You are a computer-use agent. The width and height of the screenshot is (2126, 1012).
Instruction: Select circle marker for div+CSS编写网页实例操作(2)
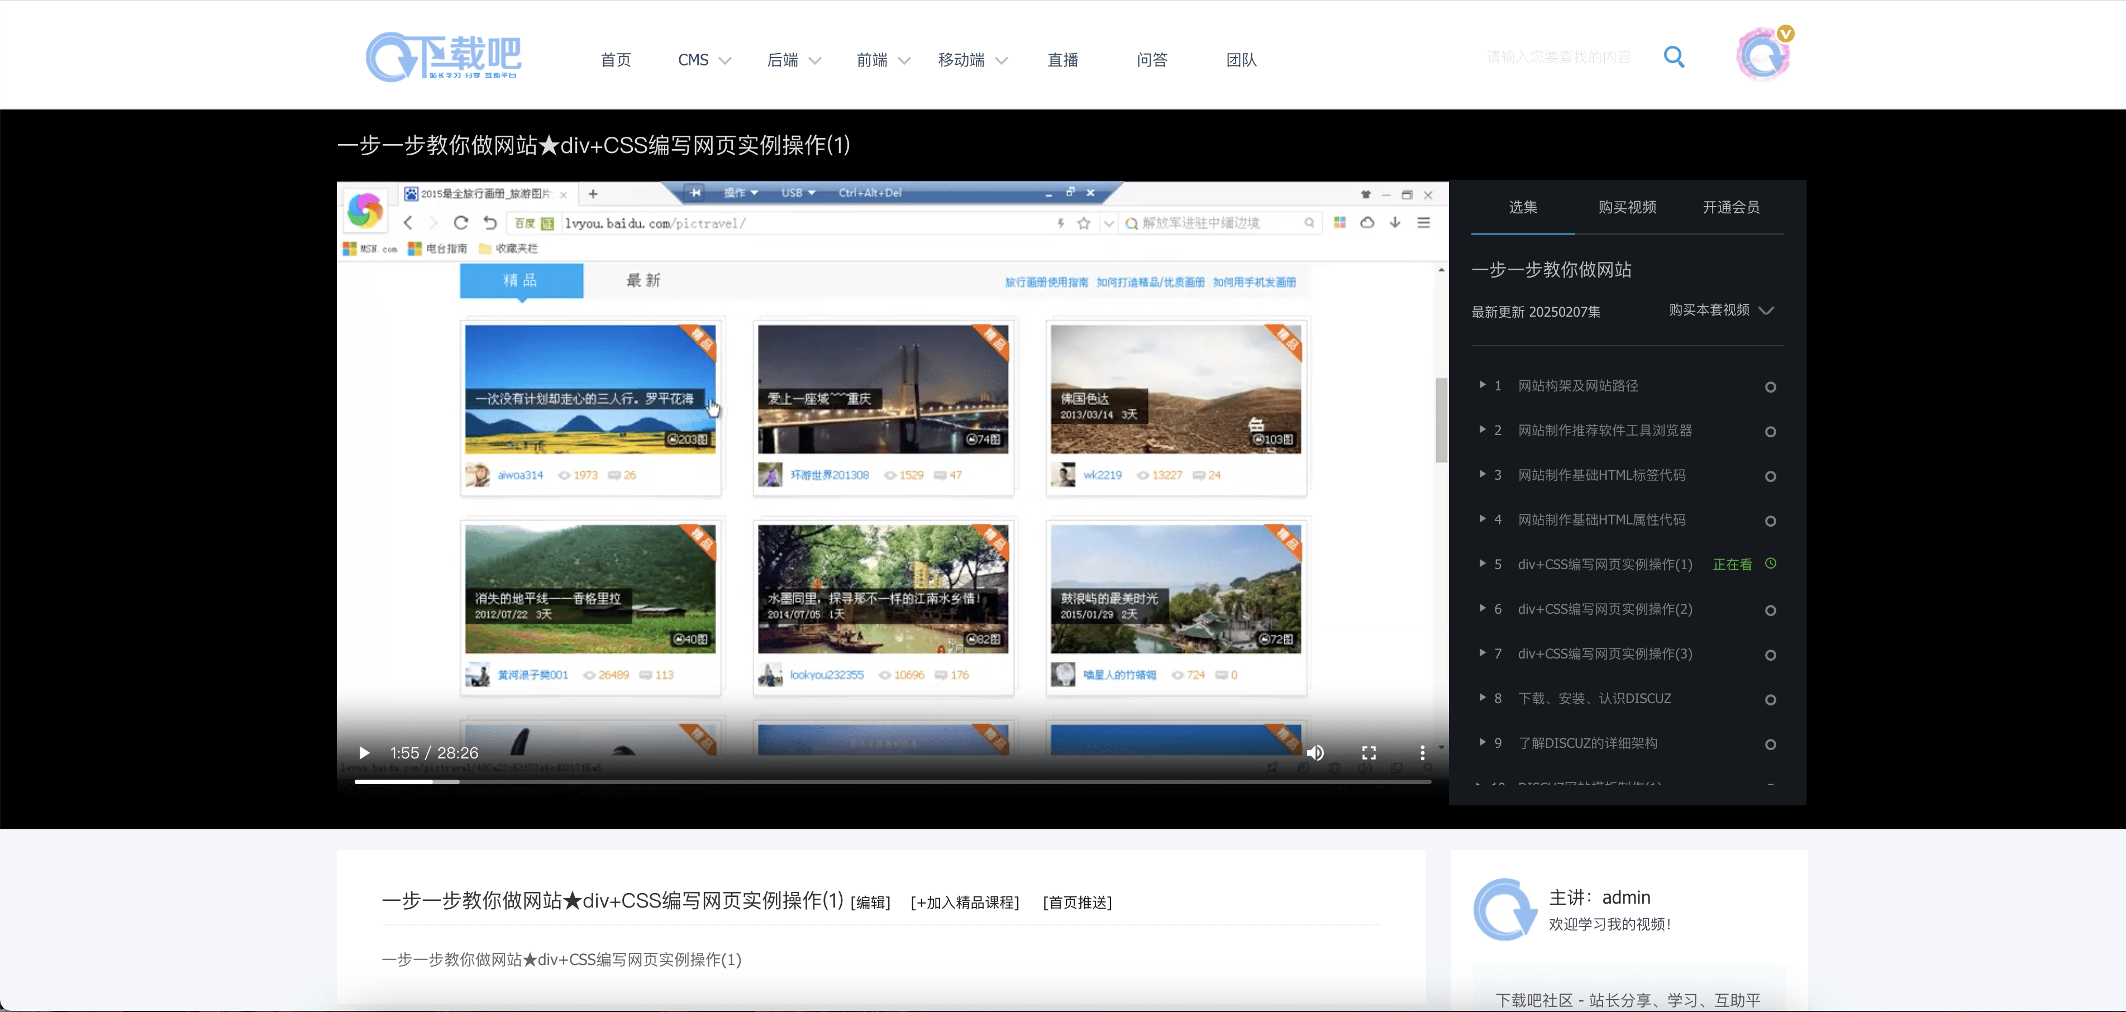point(1770,611)
